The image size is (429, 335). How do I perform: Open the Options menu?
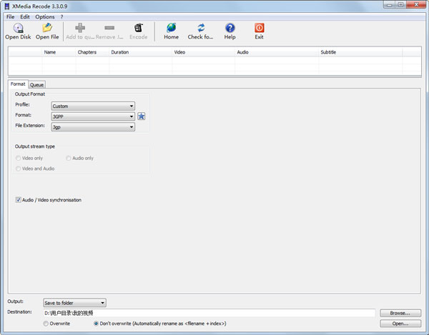[x=45, y=17]
